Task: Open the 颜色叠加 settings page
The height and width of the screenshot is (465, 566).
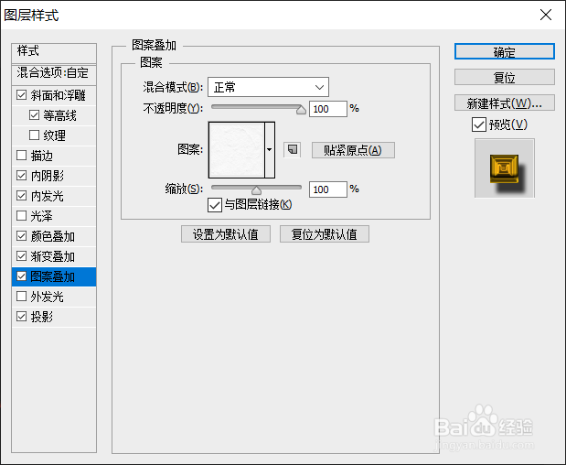Action: coord(53,236)
